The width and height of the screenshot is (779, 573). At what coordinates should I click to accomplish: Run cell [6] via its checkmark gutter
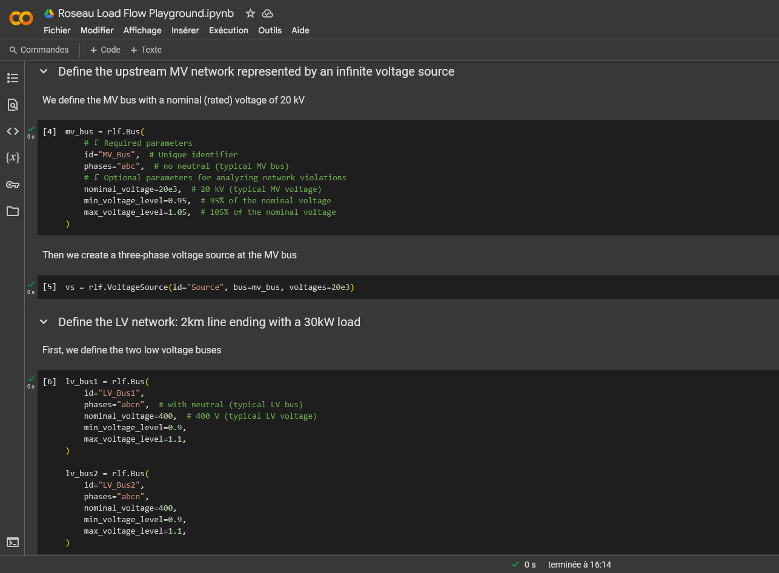pos(31,379)
